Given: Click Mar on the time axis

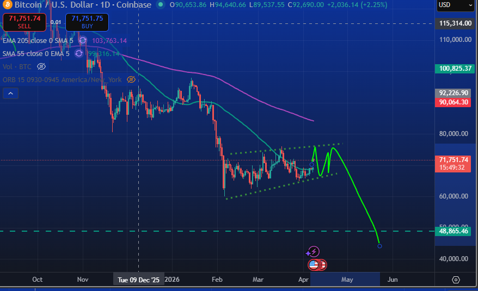Looking at the screenshot, I should pyautogui.click(x=258, y=280).
